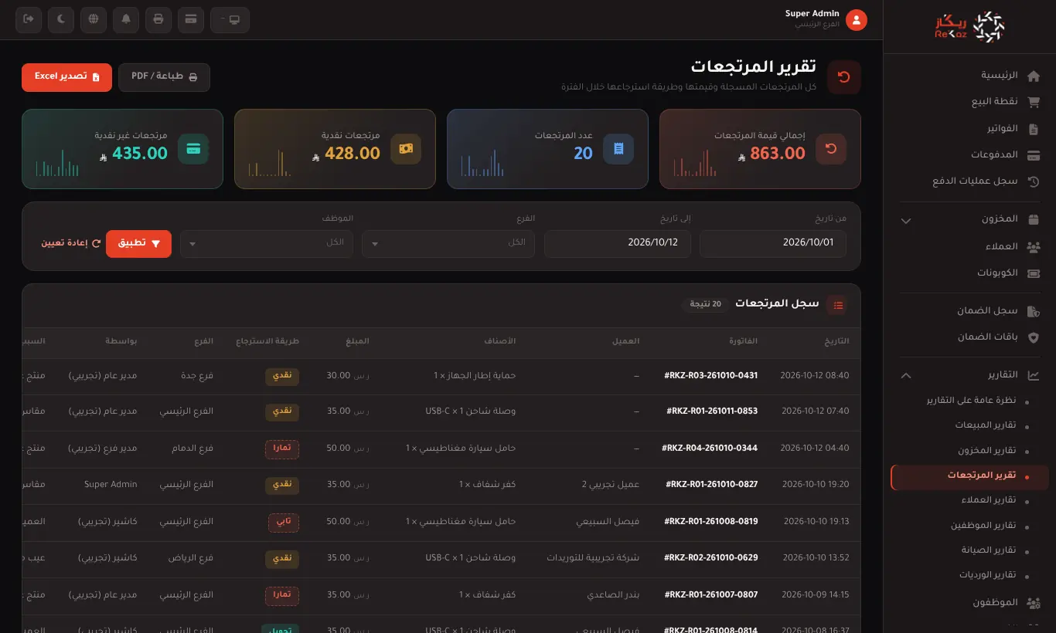Open the الموظف employee dropdown
1056x633 pixels.
[267, 243]
